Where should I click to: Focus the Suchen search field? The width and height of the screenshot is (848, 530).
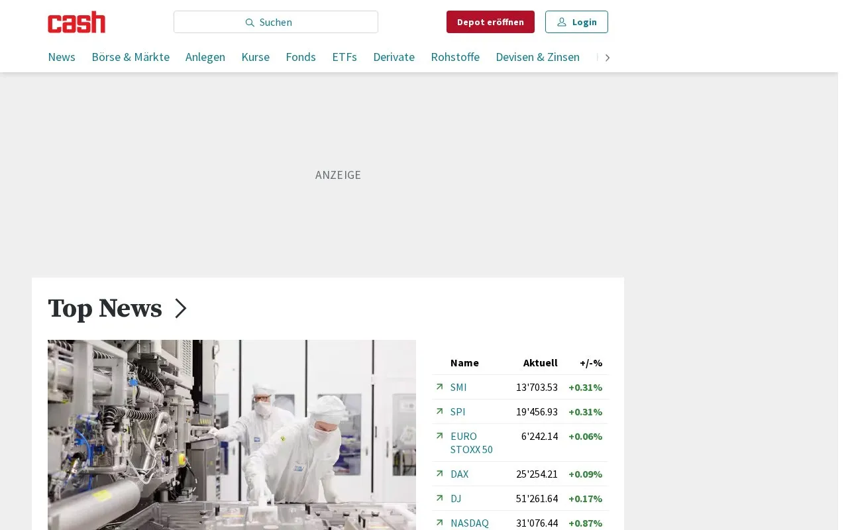276,22
